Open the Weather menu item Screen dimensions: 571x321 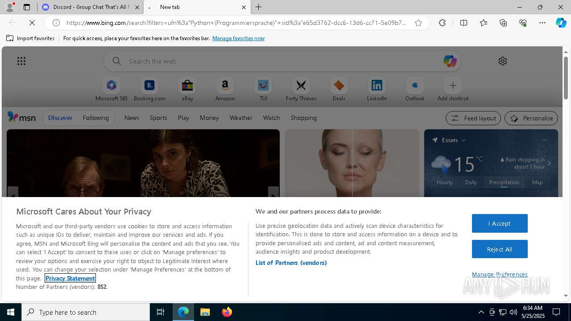coord(241,118)
